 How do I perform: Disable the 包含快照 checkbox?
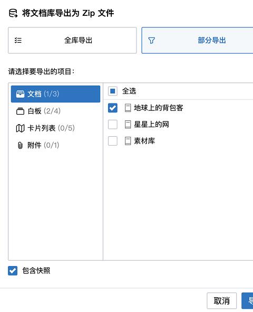click(13, 271)
